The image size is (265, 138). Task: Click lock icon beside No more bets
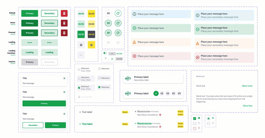79,97
